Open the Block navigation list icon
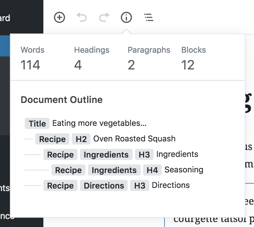254x227 pixels. (x=149, y=17)
